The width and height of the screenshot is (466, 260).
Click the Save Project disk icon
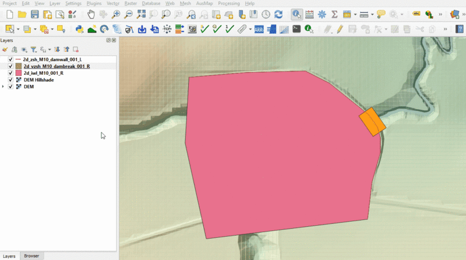coord(35,14)
